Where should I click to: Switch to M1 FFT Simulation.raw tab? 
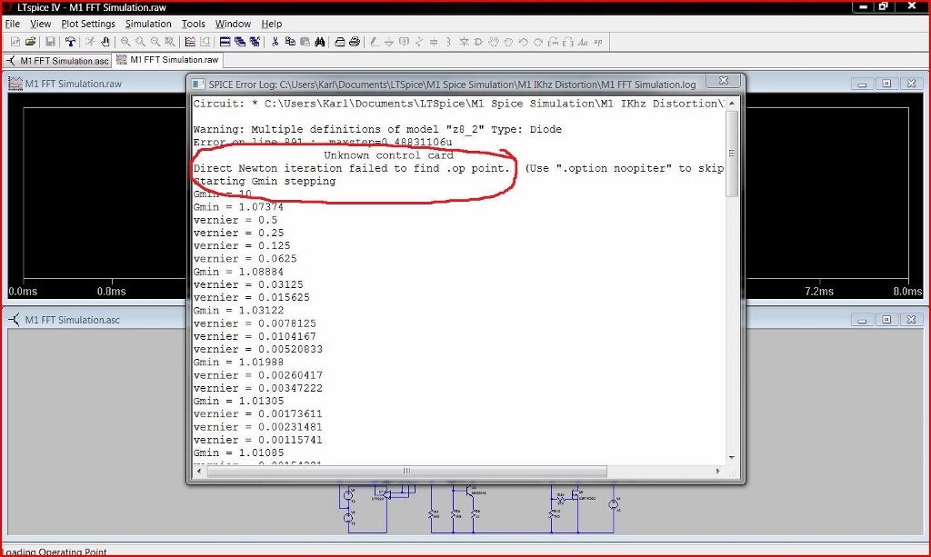[168, 59]
